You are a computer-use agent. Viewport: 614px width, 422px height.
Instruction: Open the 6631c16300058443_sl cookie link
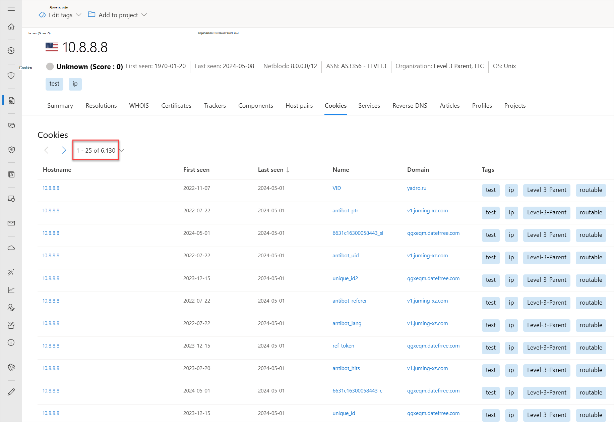pos(358,233)
